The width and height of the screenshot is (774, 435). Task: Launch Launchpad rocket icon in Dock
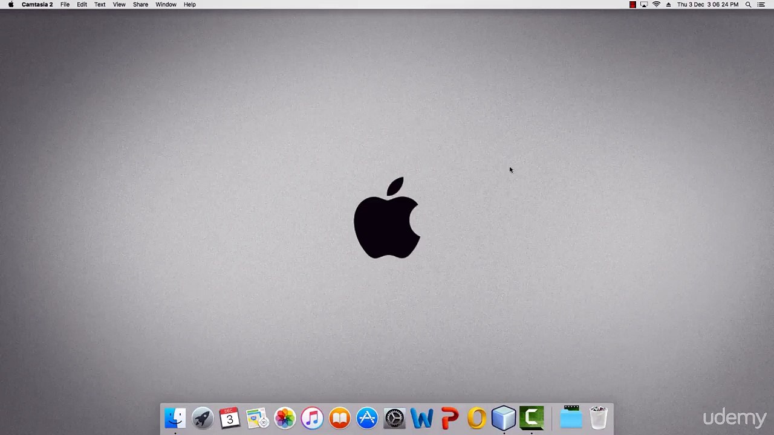click(x=203, y=418)
